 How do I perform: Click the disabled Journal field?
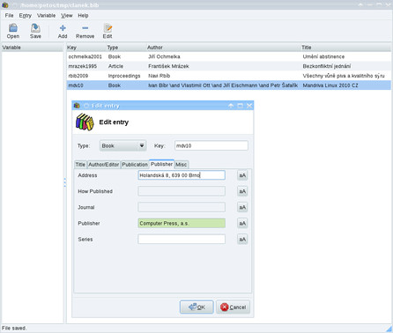pos(182,207)
